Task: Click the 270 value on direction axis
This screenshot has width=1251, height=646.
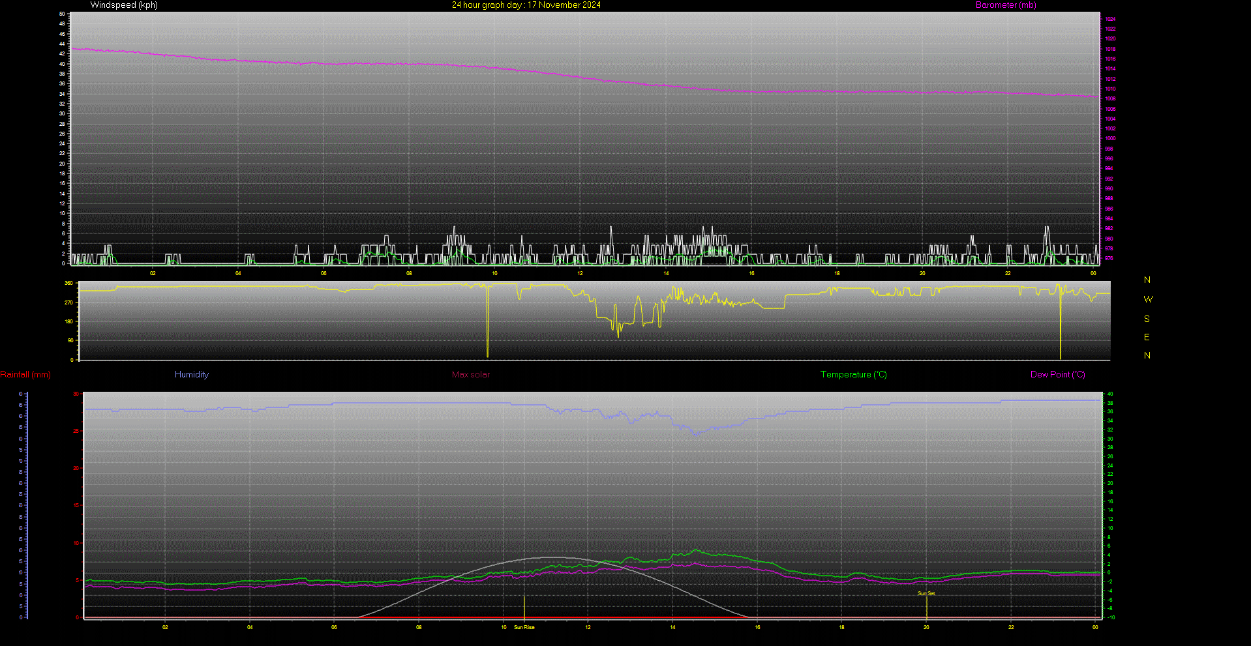Action: click(68, 303)
